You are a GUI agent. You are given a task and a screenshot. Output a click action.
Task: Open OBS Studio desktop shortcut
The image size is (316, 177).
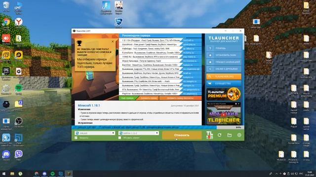(19, 122)
